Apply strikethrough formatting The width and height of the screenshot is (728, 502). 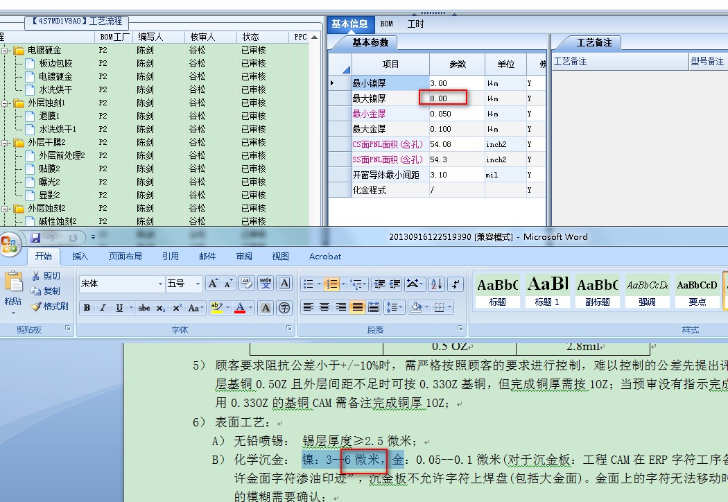click(x=144, y=307)
